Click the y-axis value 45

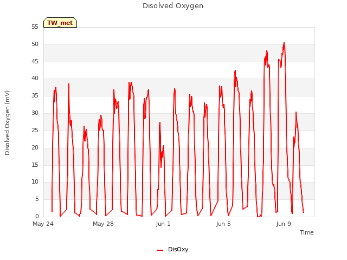click(x=35, y=61)
